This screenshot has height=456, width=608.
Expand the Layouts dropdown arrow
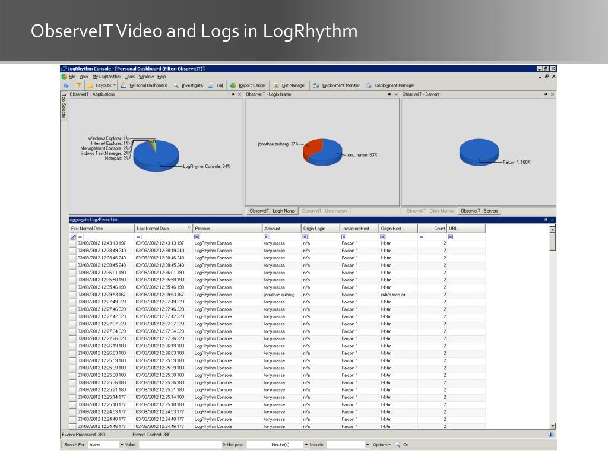point(115,85)
